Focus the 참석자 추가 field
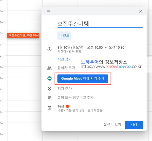 click(x=66, y=68)
